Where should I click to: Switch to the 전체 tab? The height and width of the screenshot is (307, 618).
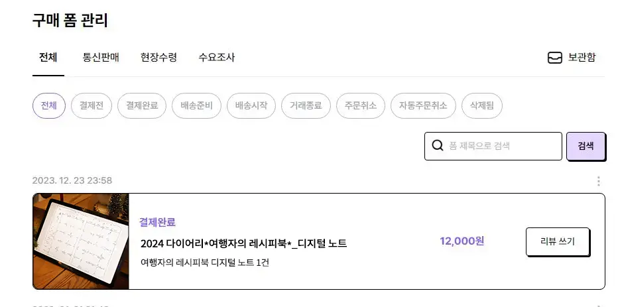48,58
